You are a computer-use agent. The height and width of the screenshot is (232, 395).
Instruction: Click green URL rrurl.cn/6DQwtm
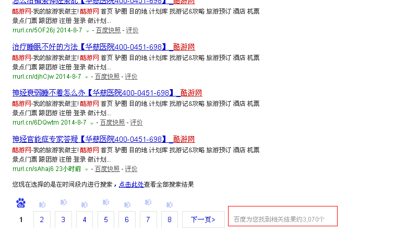click(x=35, y=123)
